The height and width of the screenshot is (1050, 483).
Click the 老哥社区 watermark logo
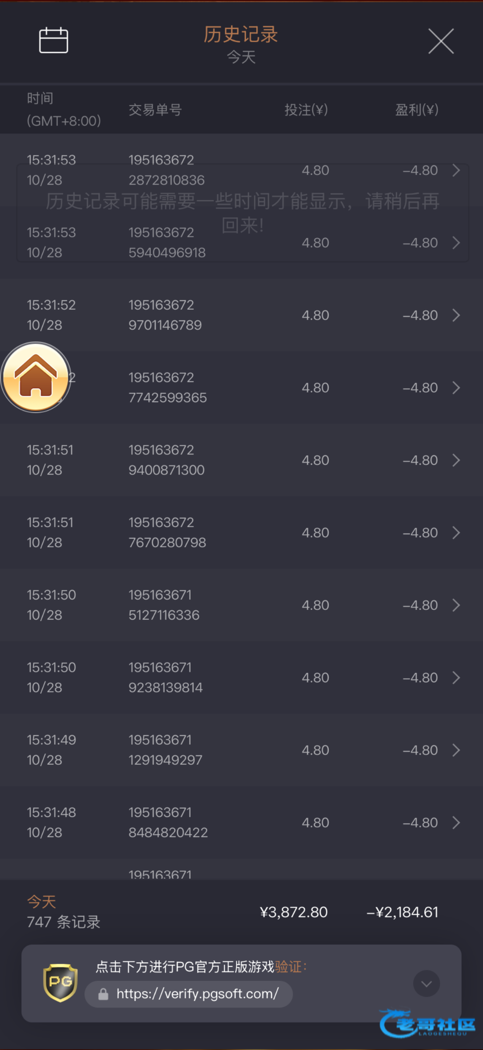427,1024
